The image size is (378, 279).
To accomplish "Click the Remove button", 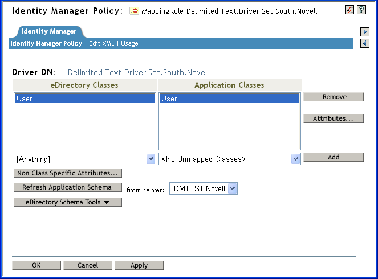I will pyautogui.click(x=334, y=97).
